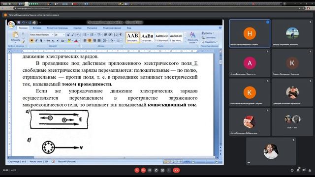The width and height of the screenshot is (315, 177).
Task: Click the Вставить paste button
Action: [15, 36]
